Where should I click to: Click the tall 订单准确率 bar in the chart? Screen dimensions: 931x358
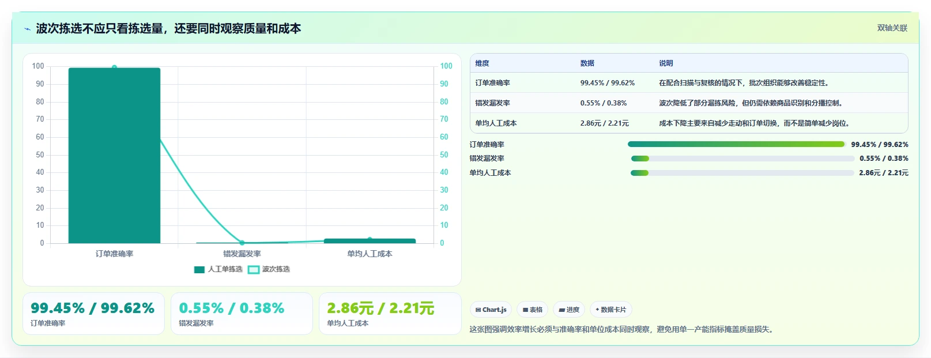click(x=114, y=156)
